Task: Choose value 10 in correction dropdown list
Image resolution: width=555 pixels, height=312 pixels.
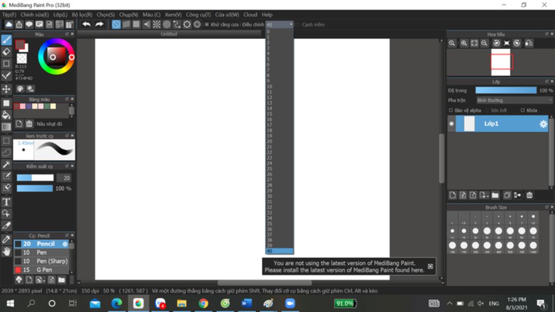Action: point(279,86)
